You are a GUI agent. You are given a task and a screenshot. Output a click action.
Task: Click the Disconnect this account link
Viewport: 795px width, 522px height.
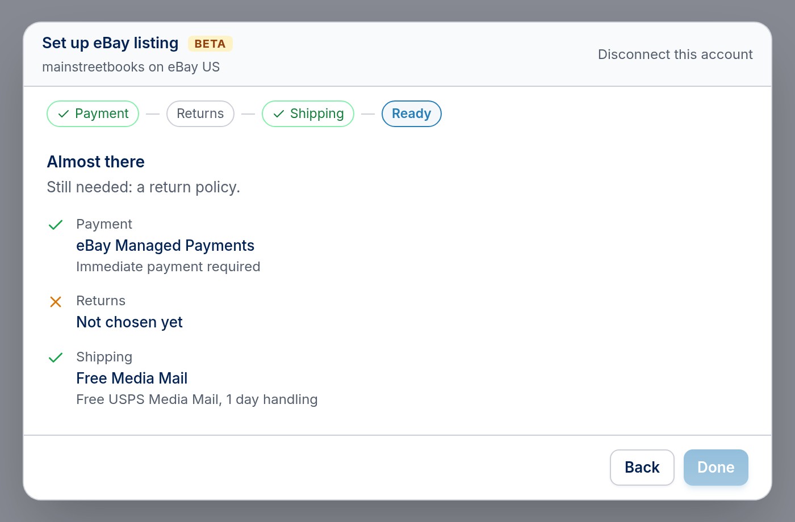(675, 54)
